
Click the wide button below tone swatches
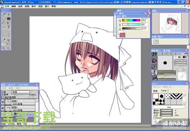tap(169, 107)
